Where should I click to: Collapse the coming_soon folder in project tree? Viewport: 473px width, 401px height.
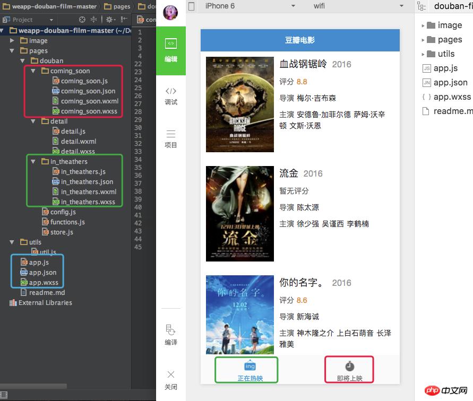[x=33, y=71]
